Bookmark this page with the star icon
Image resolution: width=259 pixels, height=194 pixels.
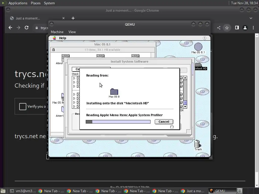tap(227, 28)
